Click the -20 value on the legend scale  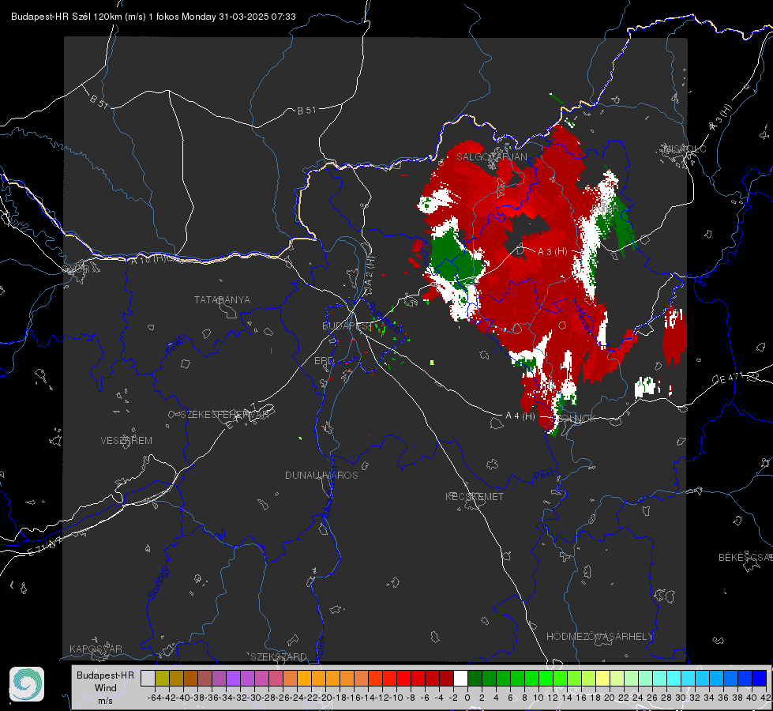(325, 698)
